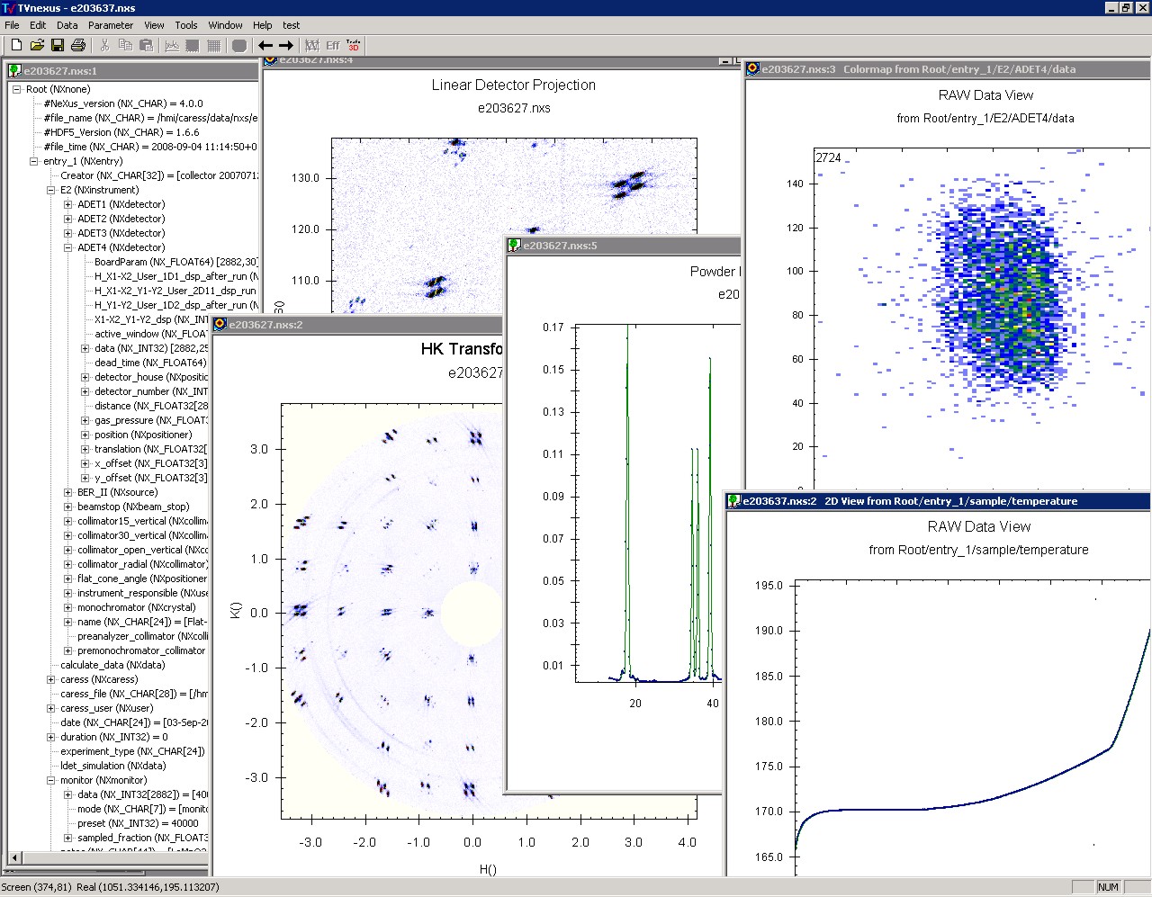Click the tree panel horizontal scrollbar
The width and height of the screenshot is (1152, 897).
pos(108,858)
